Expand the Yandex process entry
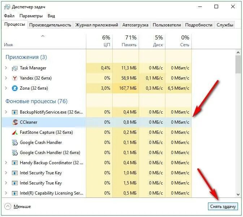The width and height of the screenshot is (243, 217). [x=6, y=78]
